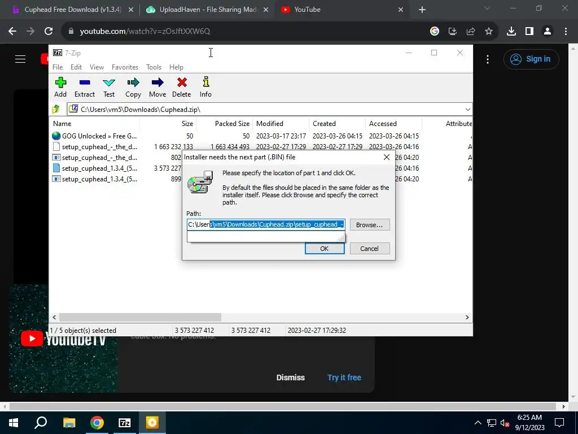This screenshot has width=578, height=434.
Task: Open Chrome tab search chevron
Action: [x=487, y=8]
